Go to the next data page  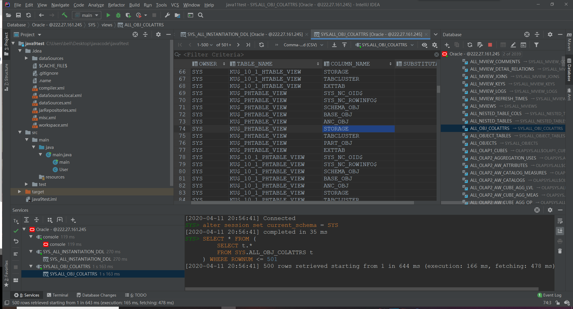[238, 45]
